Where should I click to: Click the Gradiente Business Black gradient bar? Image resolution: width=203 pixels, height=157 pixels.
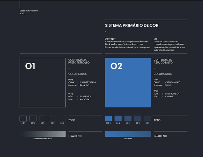pyautogui.click(x=43, y=134)
